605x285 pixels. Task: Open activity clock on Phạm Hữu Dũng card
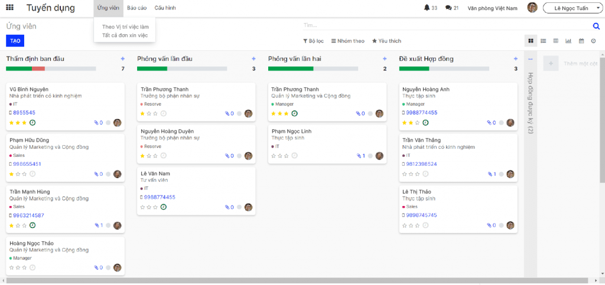(x=32, y=174)
